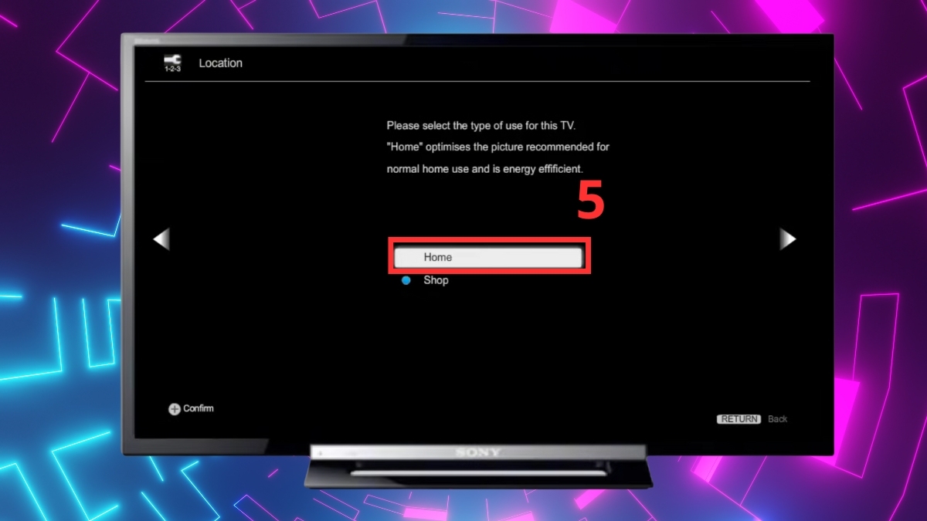
Task: Select the Shop location option
Action: (x=436, y=280)
